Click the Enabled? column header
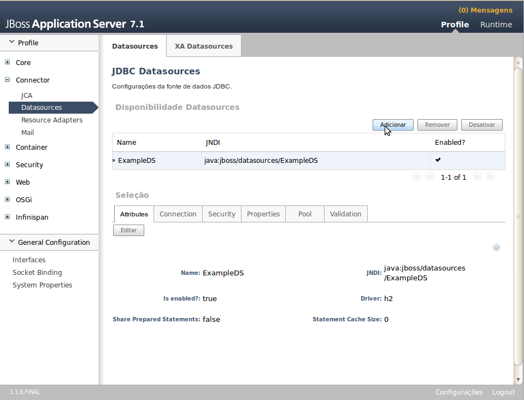The width and height of the screenshot is (524, 400). point(450,143)
